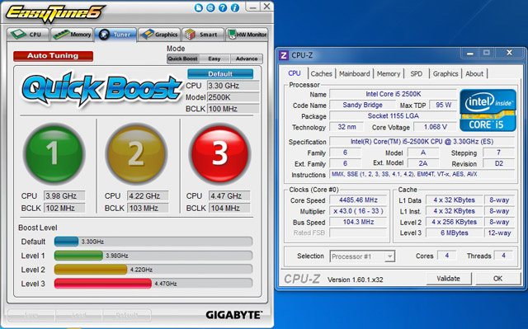The width and height of the screenshot is (528, 329).
Task: Click the 'Intel Core i5 2500K' name field
Action: [x=393, y=94]
